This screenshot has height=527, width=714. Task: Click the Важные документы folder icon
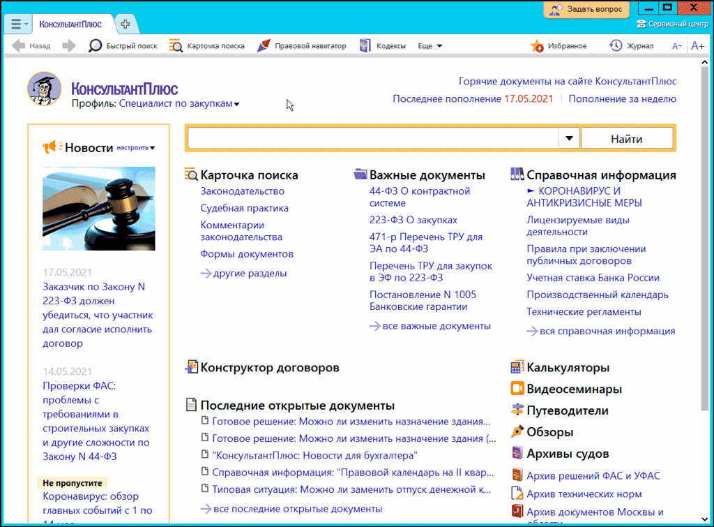[360, 174]
